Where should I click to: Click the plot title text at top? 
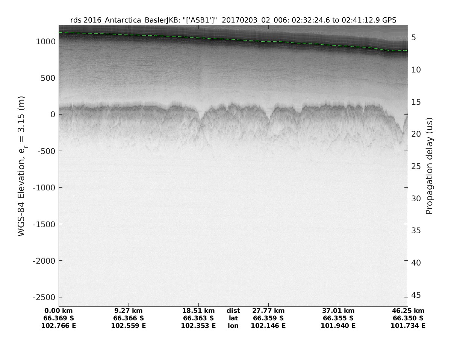click(x=233, y=20)
